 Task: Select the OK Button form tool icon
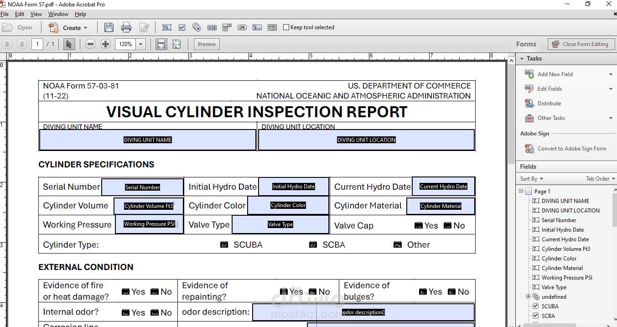tap(242, 27)
